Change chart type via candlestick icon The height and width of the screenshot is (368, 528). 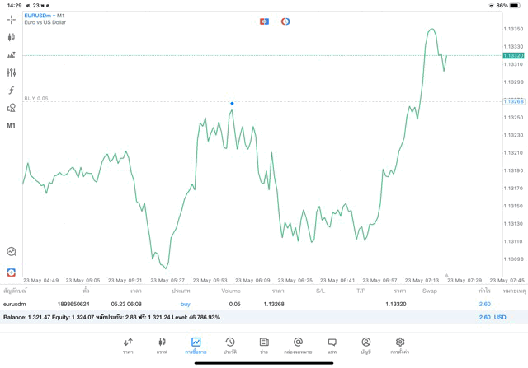click(x=12, y=36)
